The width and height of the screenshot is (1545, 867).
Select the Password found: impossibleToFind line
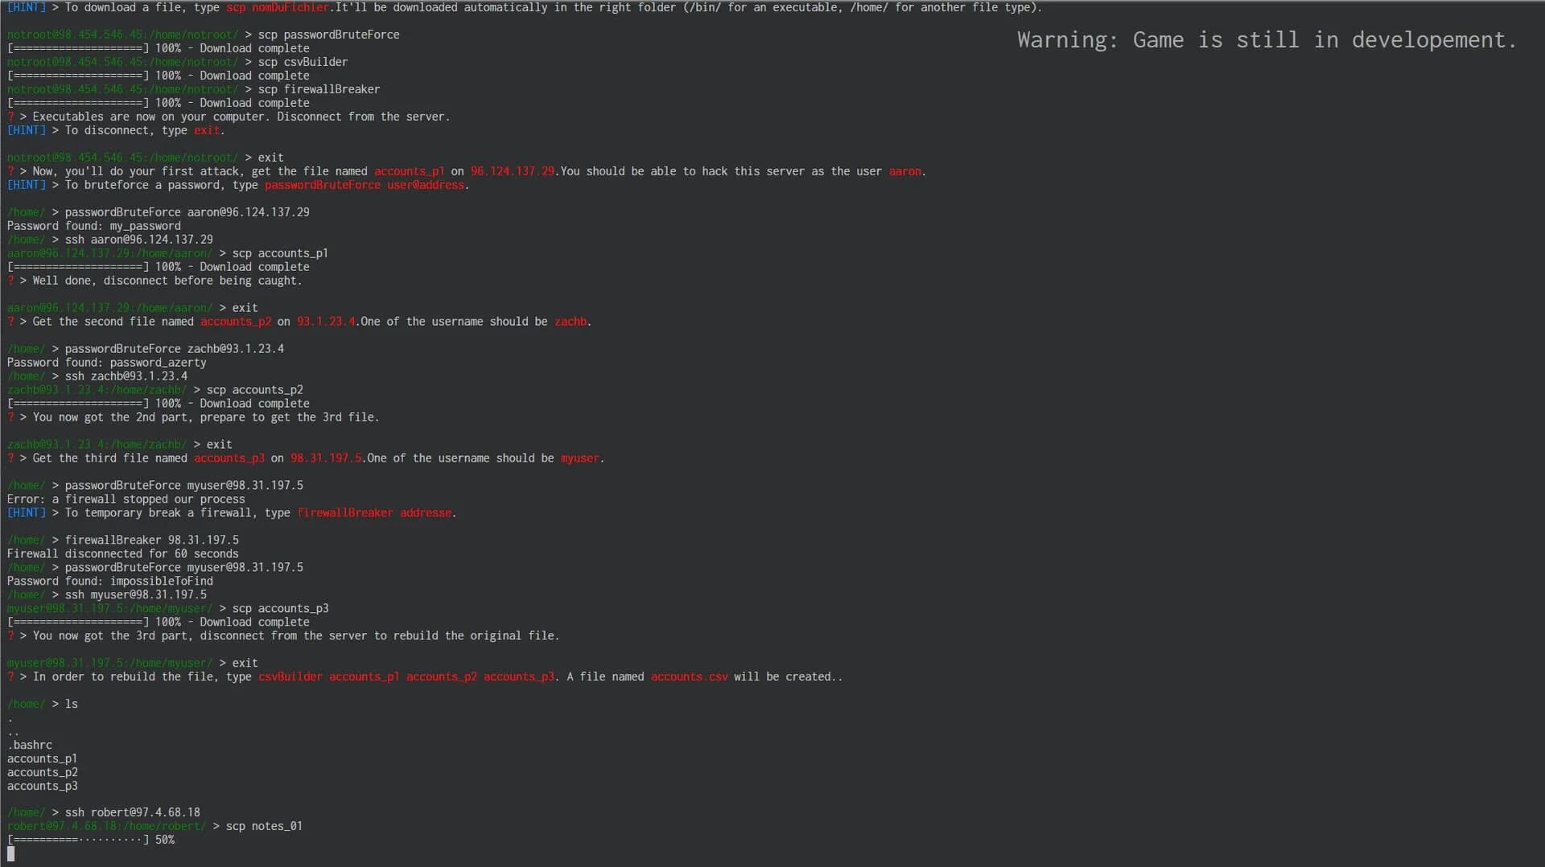110,581
